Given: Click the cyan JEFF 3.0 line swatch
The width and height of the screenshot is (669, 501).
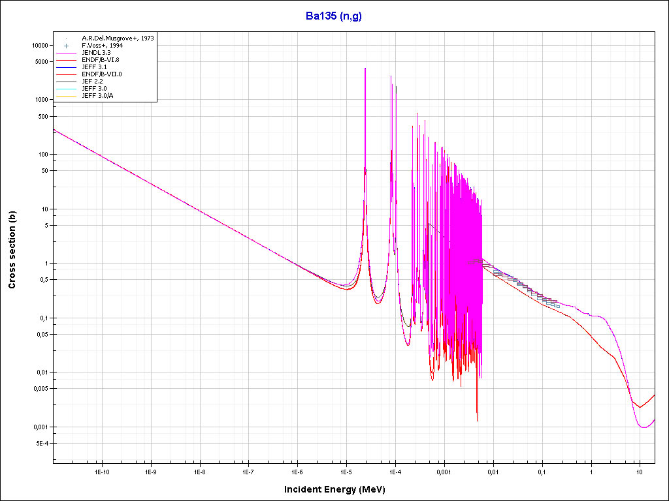Looking at the screenshot, I should coord(67,89).
